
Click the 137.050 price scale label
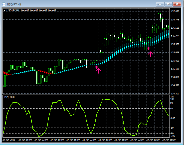click(x=175, y=11)
